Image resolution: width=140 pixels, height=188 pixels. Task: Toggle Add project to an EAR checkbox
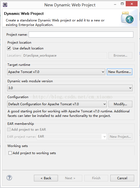point(9,130)
